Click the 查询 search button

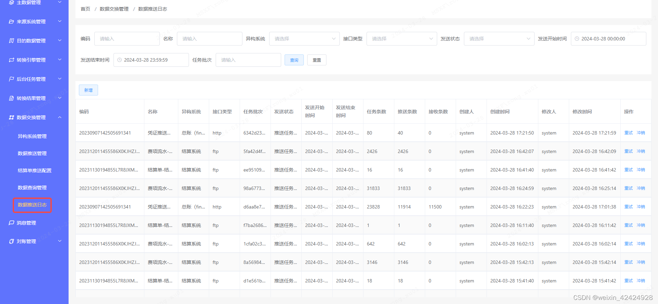click(294, 60)
